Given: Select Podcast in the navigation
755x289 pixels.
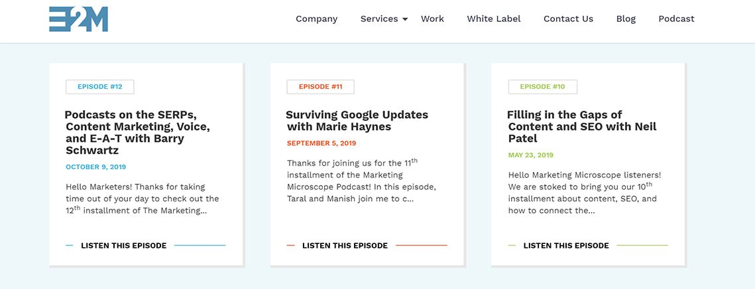Looking at the screenshot, I should [x=676, y=19].
